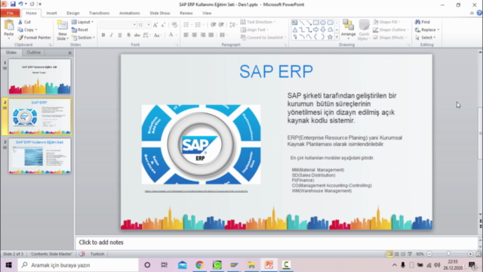Toggle Underline formatting
Image resolution: width=483 pixels, height=272 pixels.
120,36
